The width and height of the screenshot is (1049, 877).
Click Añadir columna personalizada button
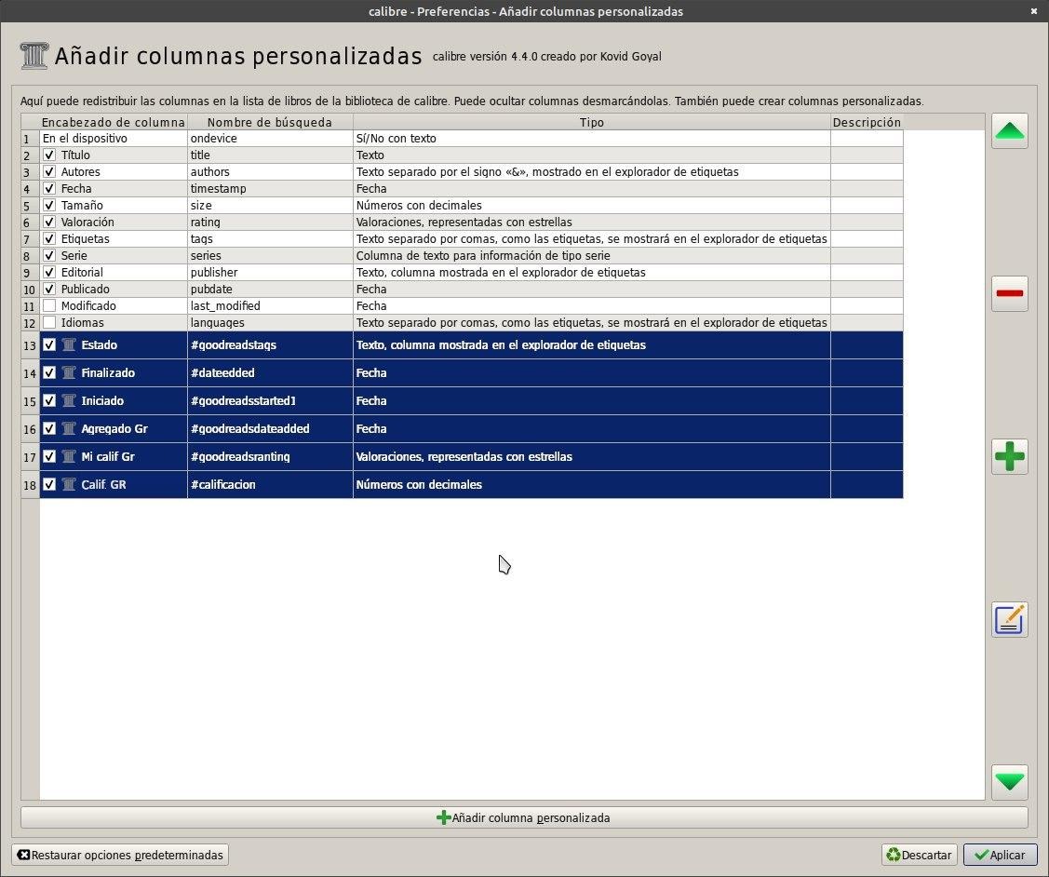[x=524, y=817]
